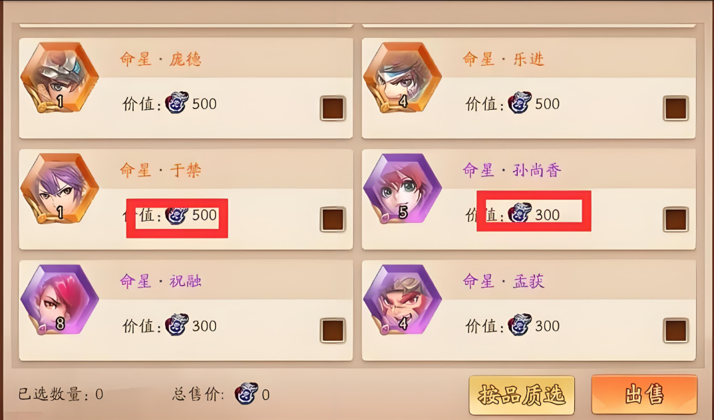This screenshot has height=420, width=714.
Task: Enable the 命星·祝融 checkbox
Action: [x=333, y=331]
